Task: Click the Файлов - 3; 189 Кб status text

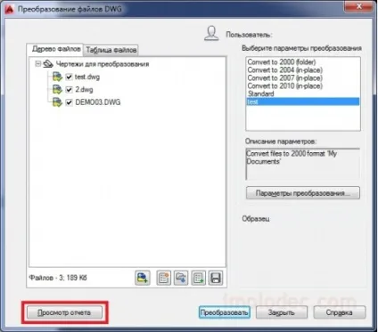Action: (58, 278)
